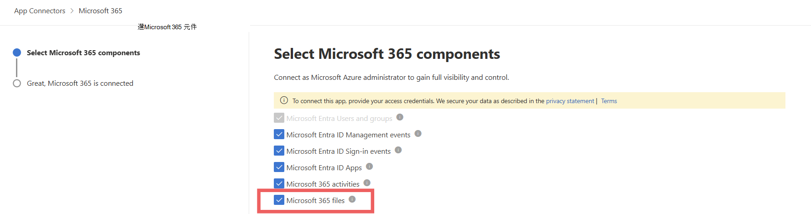Open the privacy statement link
Image resolution: width=811 pixels, height=214 pixels.
tap(570, 101)
